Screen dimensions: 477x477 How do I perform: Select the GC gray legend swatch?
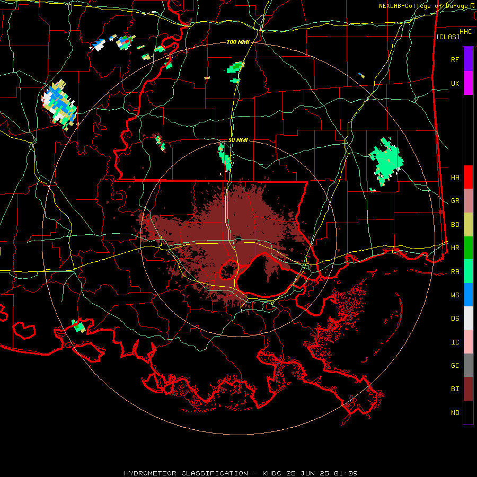point(468,365)
